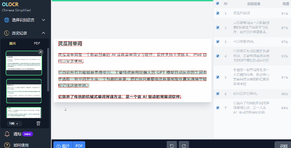Click the ID column header
This screenshot has width=291, height=148.
point(226,4)
